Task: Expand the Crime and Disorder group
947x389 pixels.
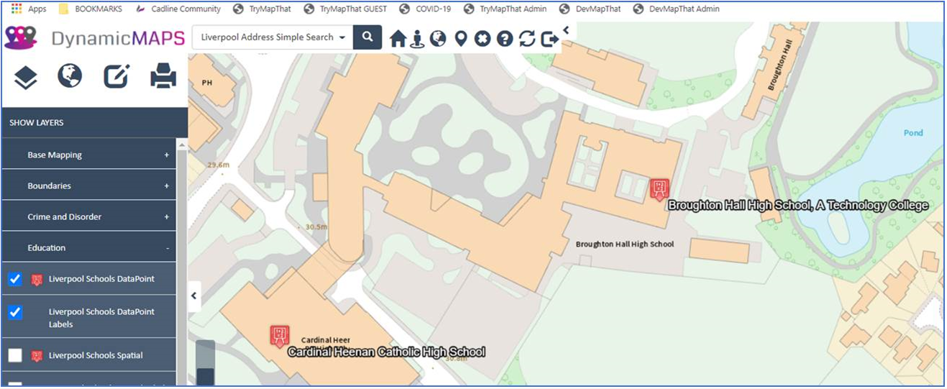Action: click(89, 216)
